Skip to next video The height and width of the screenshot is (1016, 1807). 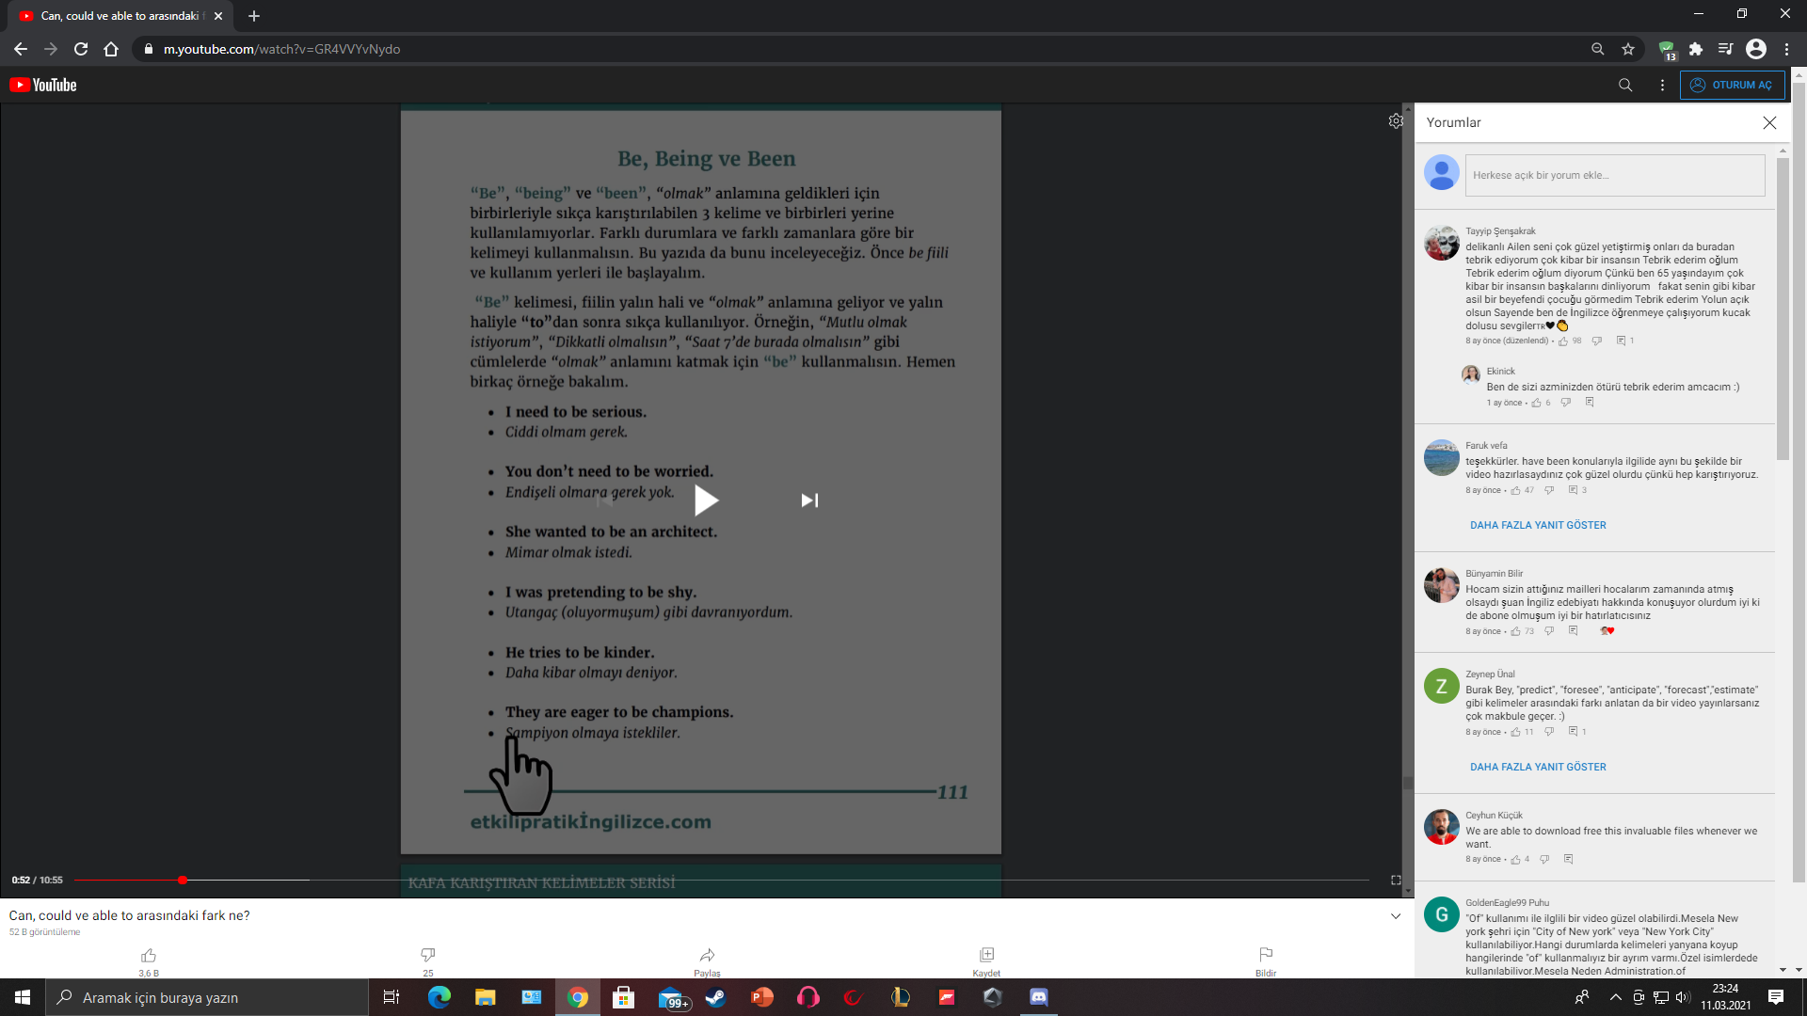point(809,500)
